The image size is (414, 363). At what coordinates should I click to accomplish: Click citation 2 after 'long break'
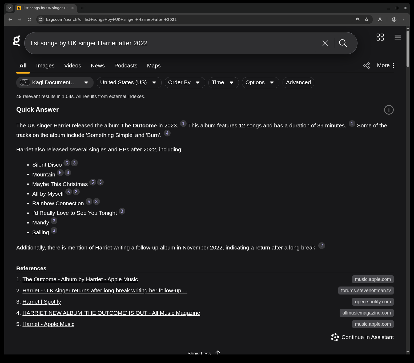322,246
